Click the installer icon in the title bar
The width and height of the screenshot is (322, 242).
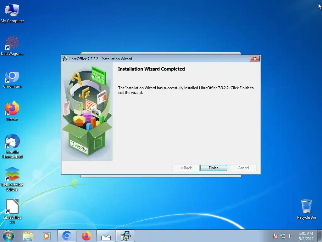(65, 59)
